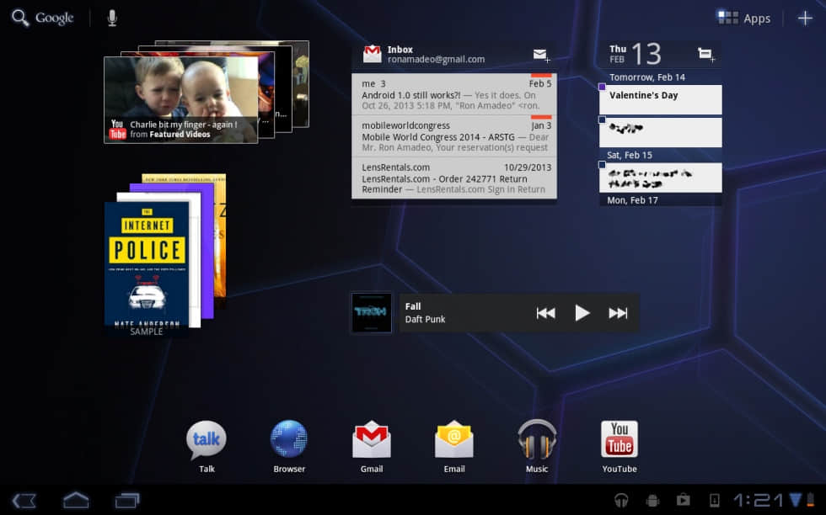Go to Home screen button
This screenshot has height=515, width=826.
pos(76,500)
